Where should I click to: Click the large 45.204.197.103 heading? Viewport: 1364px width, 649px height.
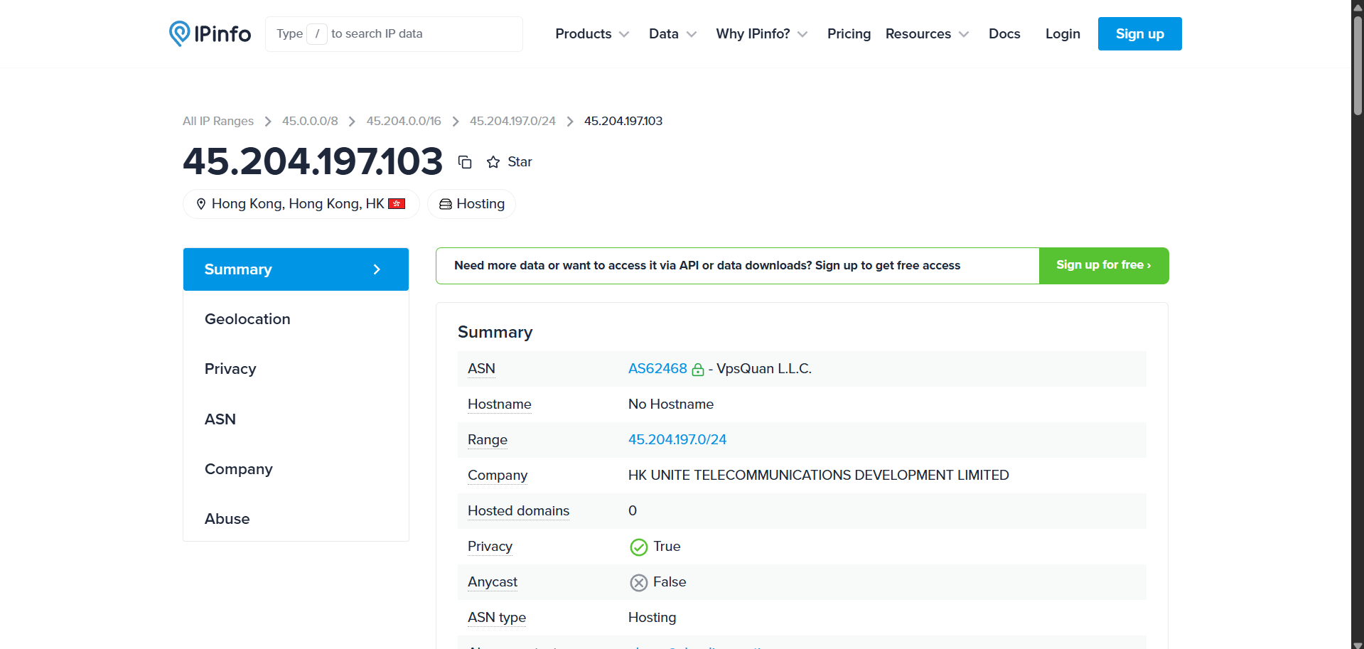313,161
